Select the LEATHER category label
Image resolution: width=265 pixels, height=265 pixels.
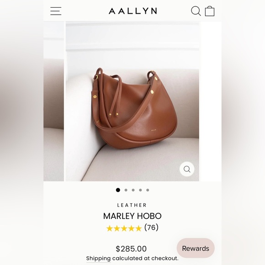tap(132, 205)
